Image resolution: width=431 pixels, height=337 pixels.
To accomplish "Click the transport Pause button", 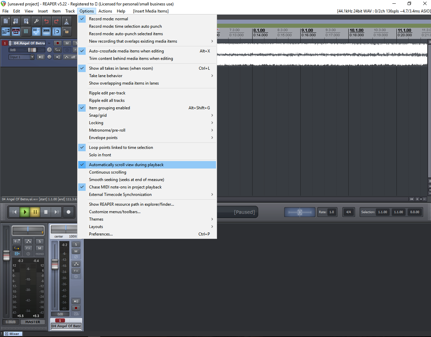I will pyautogui.click(x=35, y=212).
